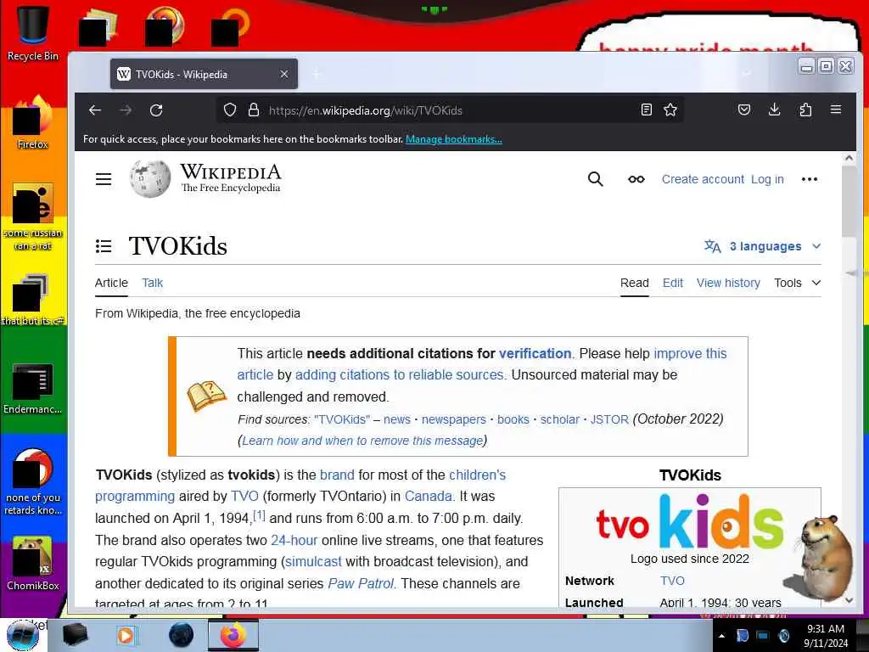Viewport: 869px width, 652px height.
Task: Click the TVO link in the infobox
Action: (672, 581)
